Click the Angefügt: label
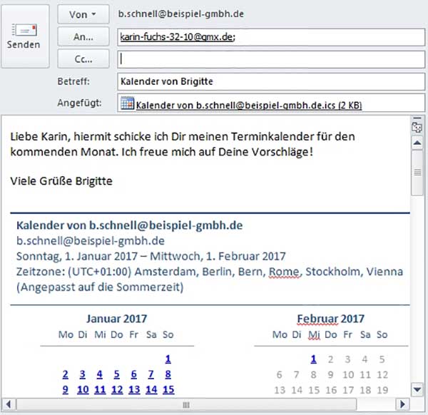This screenshot has width=428, height=415. pos(79,103)
